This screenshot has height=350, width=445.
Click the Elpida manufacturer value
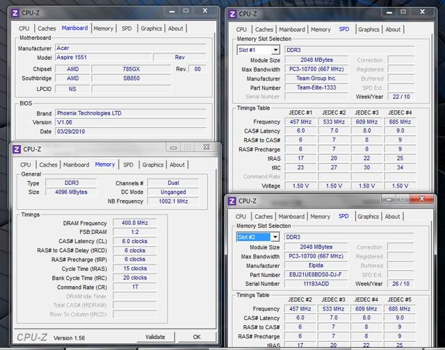[x=316, y=265]
